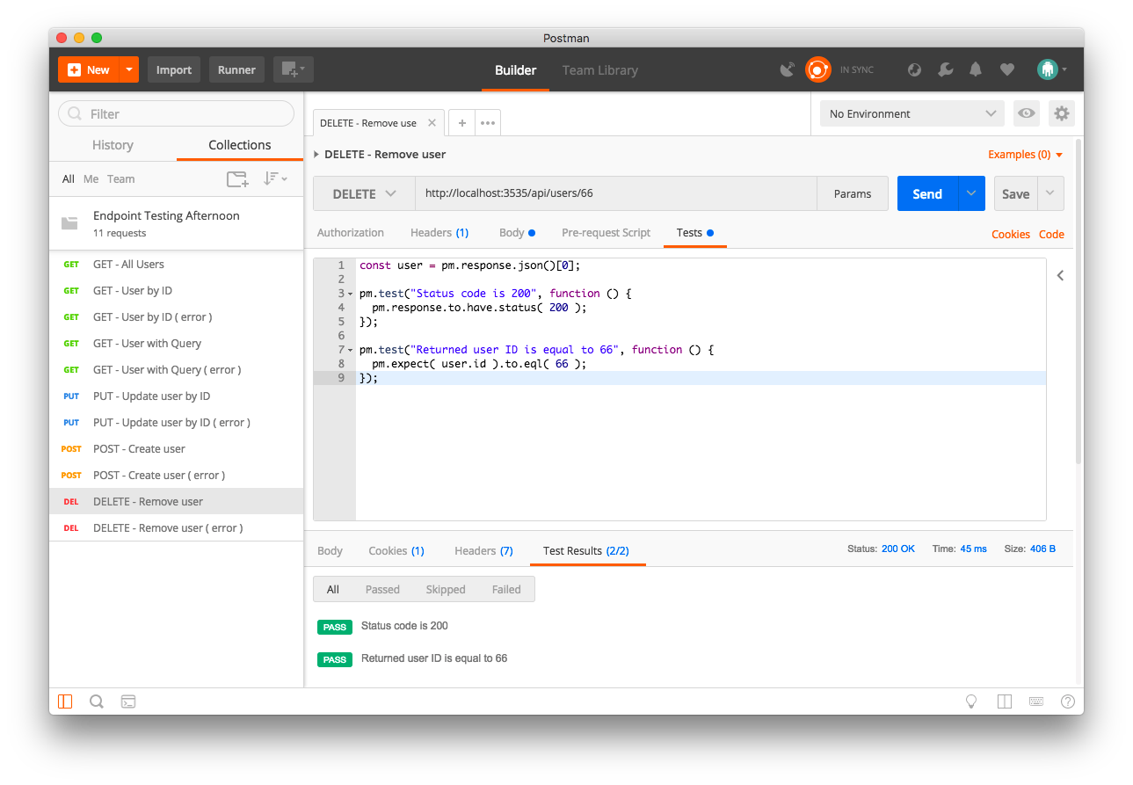The image size is (1133, 785).
Task: Click the new collection folder icon
Action: (237, 179)
